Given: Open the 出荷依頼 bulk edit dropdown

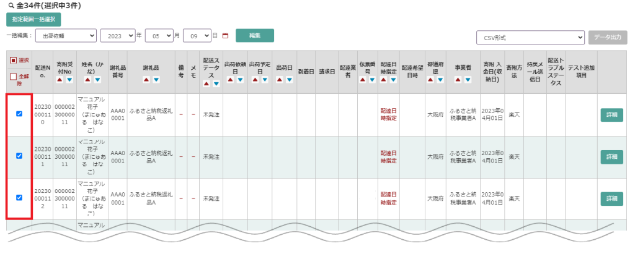Looking at the screenshot, I should pyautogui.click(x=66, y=36).
